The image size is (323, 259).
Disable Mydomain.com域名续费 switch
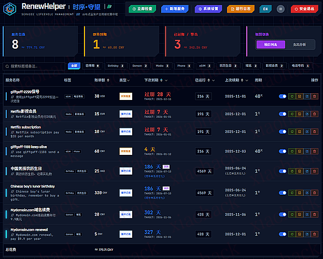(283, 214)
